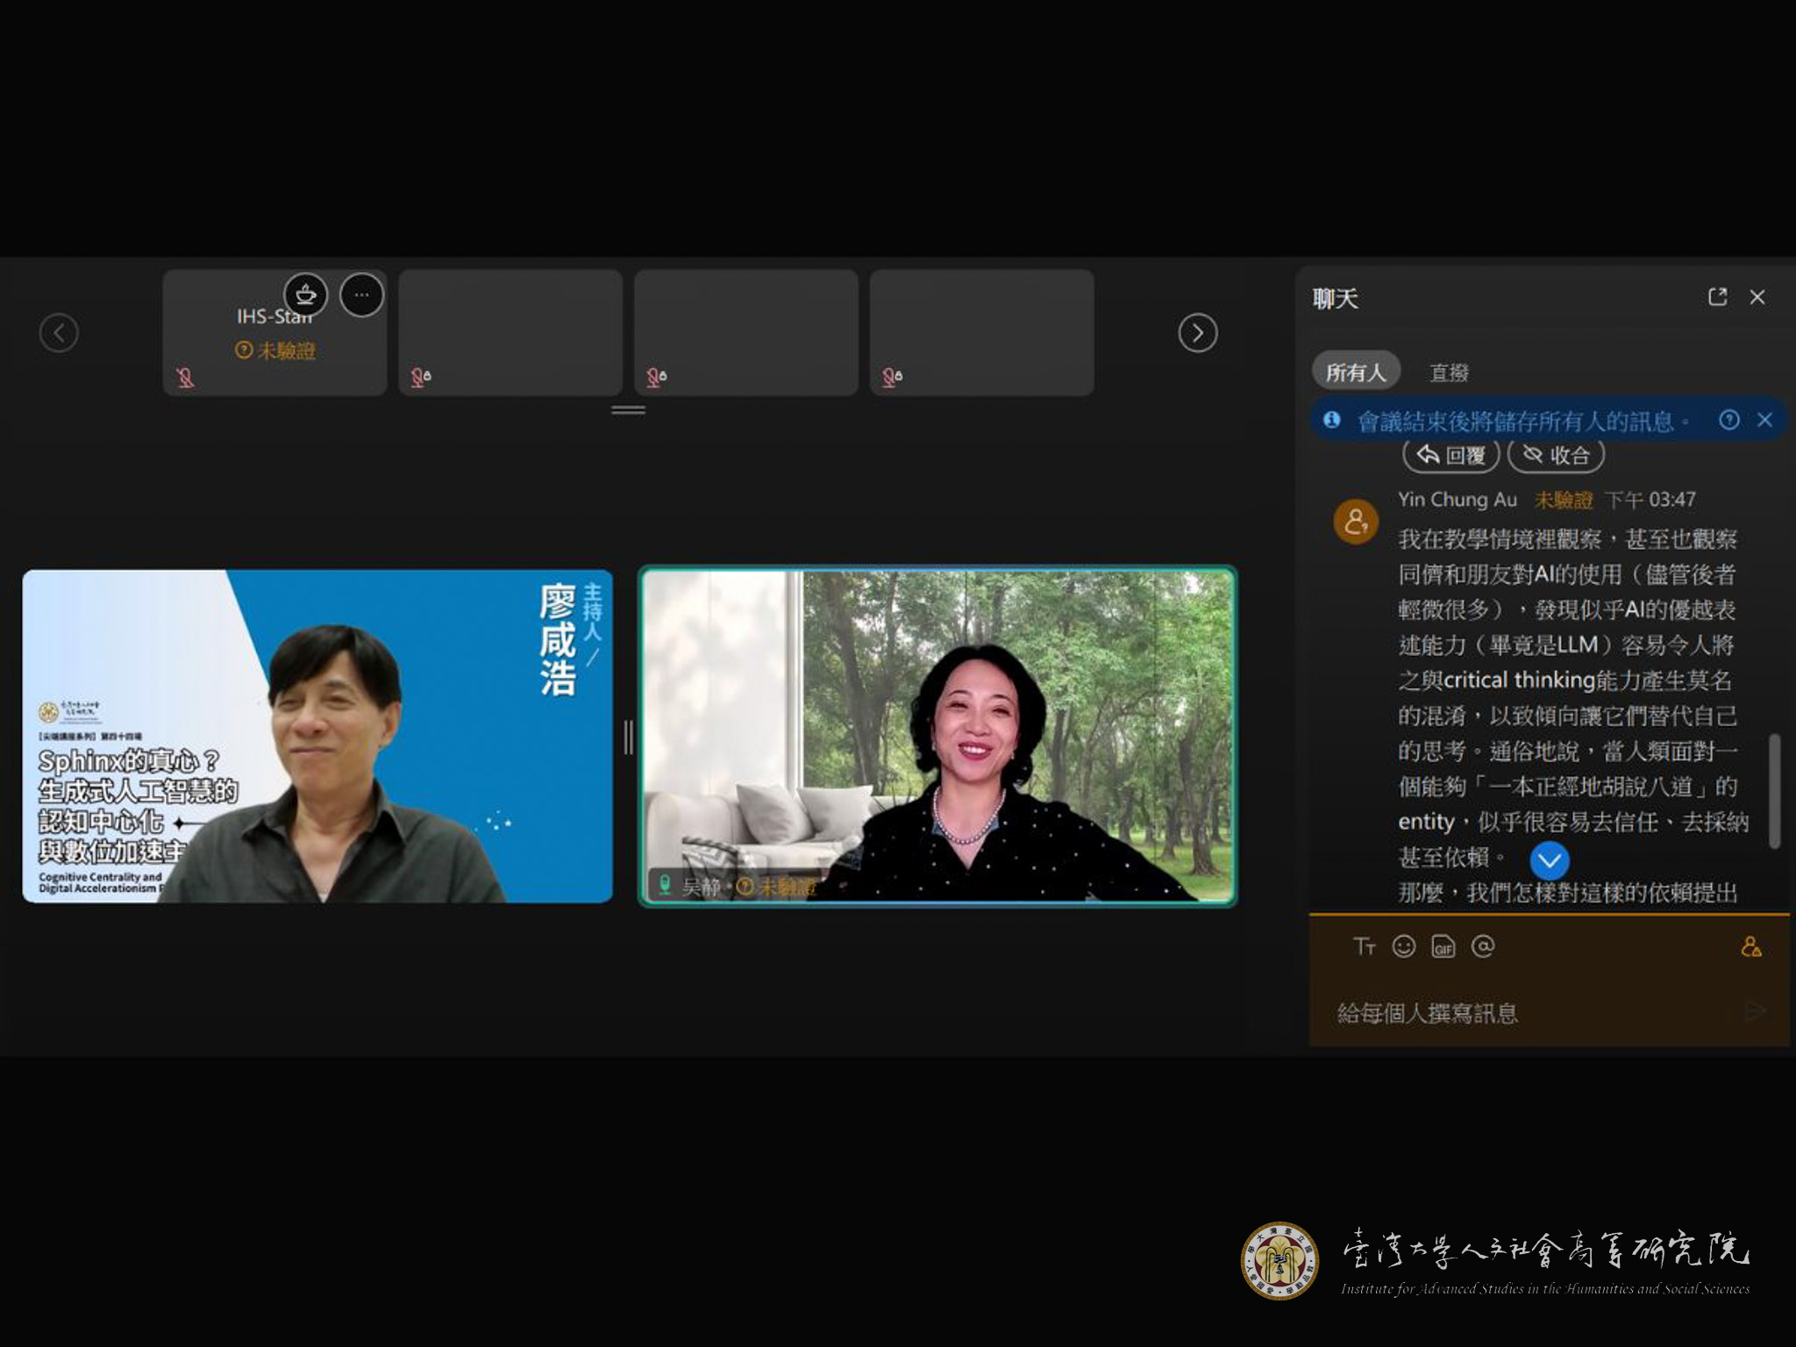Show next participants with right arrow
Image resolution: width=1796 pixels, height=1347 pixels.
(1197, 332)
